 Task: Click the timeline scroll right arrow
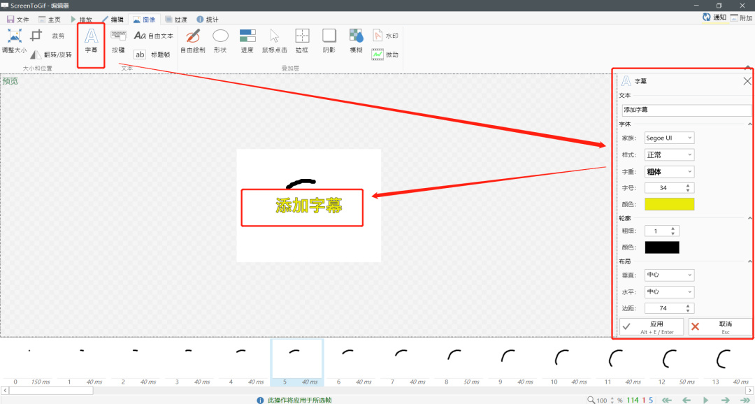pyautogui.click(x=750, y=391)
